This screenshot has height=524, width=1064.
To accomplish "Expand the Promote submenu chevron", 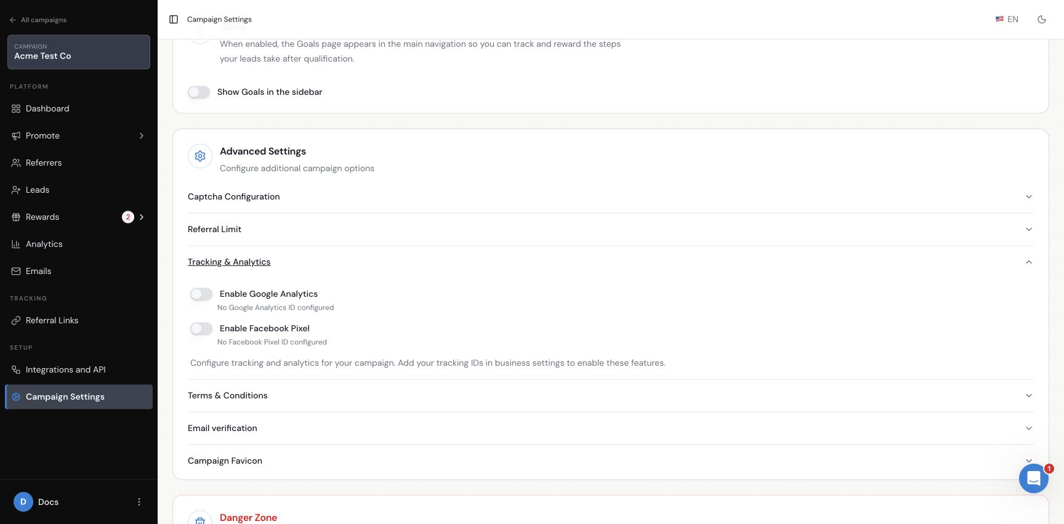I will click(x=142, y=136).
